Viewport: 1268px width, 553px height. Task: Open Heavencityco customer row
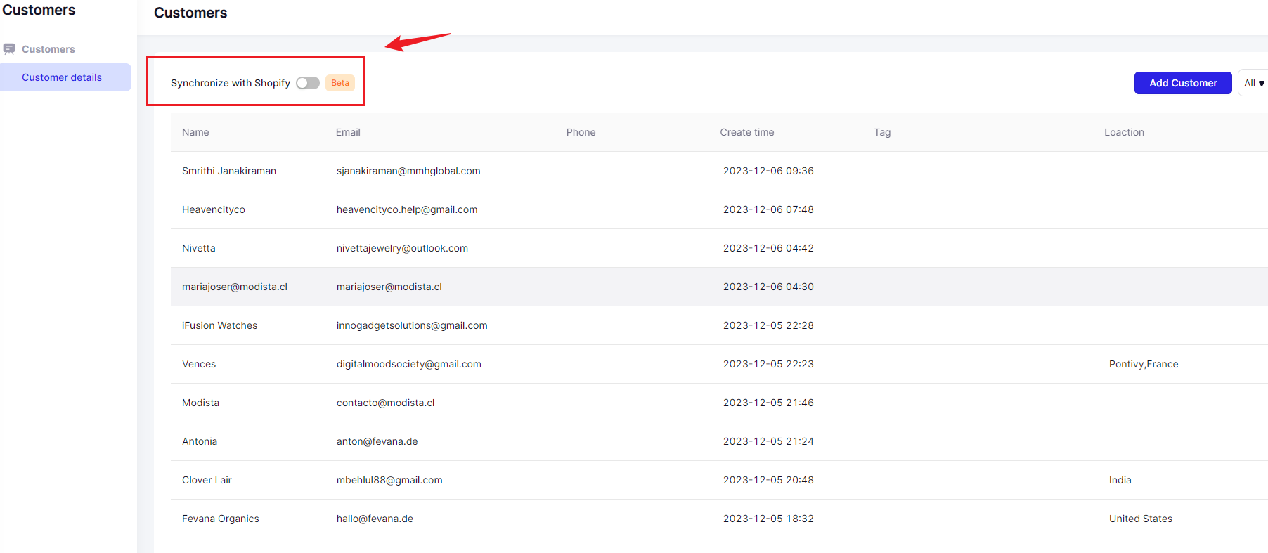pyautogui.click(x=719, y=209)
